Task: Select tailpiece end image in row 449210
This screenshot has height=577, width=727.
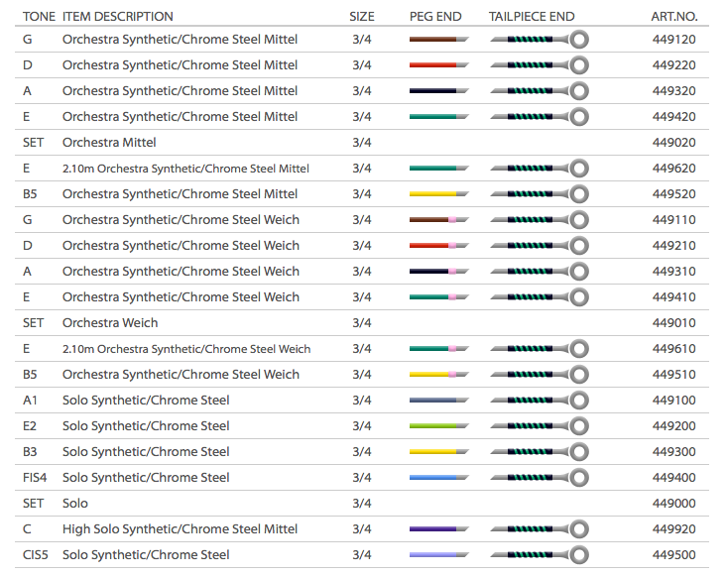Action: pyautogui.click(x=539, y=246)
